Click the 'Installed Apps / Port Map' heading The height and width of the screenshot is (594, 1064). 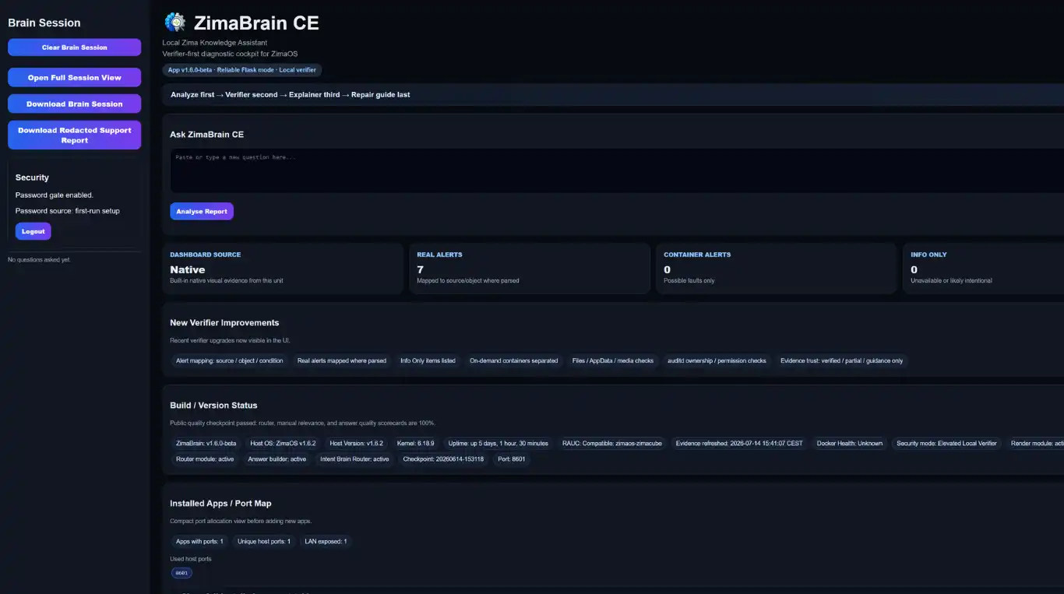(x=221, y=504)
